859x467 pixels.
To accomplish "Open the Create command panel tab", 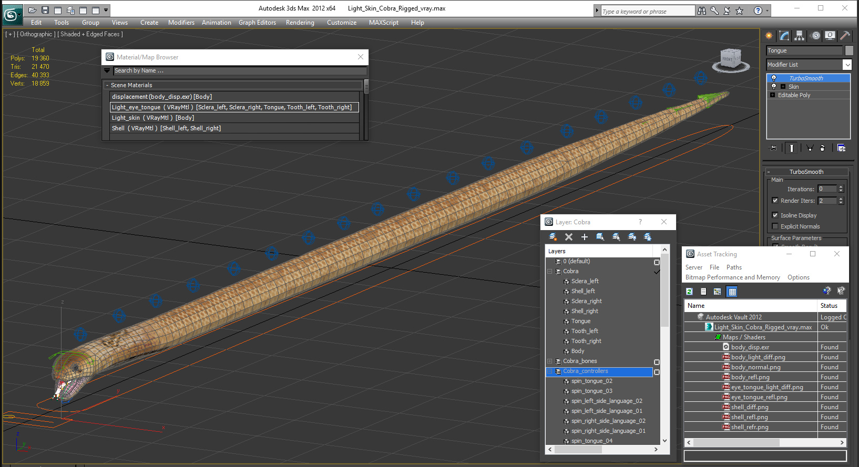I will (x=769, y=36).
